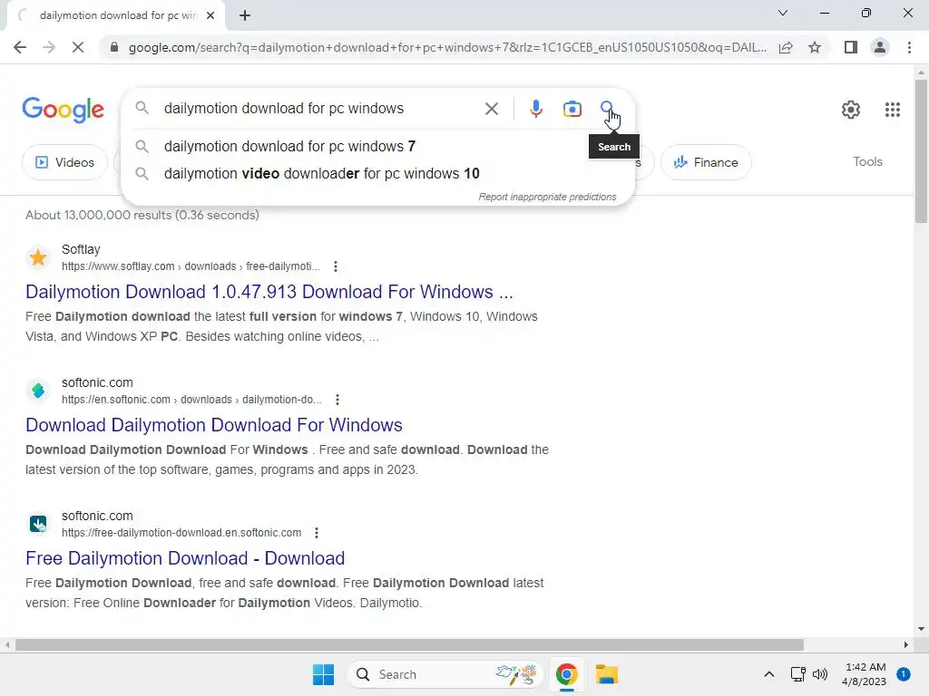
Task: Open a new tab with plus button
Action: [245, 15]
